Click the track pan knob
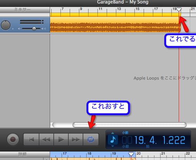Screen dimensions: 196x160 [5, 25]
